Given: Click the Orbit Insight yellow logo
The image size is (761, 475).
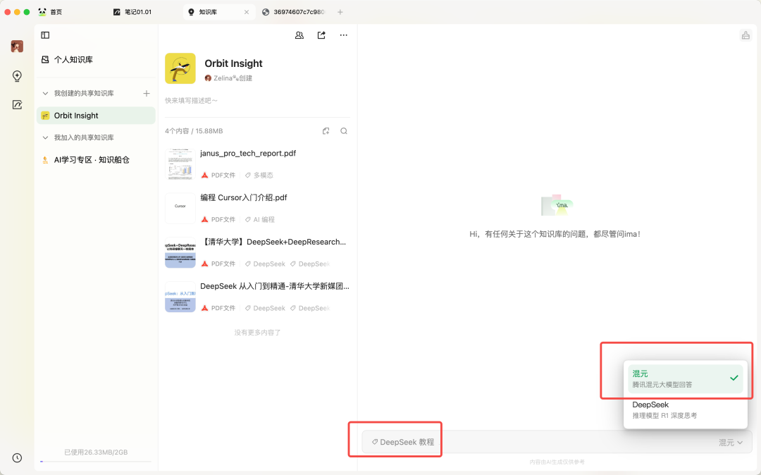Looking at the screenshot, I should pyautogui.click(x=180, y=68).
